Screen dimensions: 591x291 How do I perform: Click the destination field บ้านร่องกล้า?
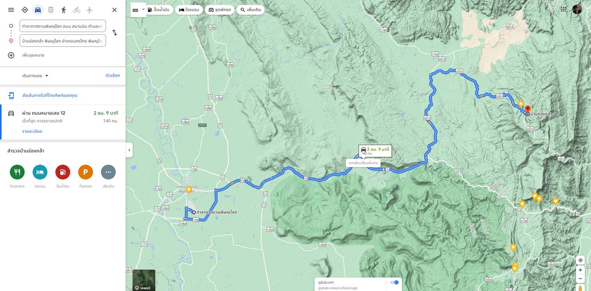[63, 41]
